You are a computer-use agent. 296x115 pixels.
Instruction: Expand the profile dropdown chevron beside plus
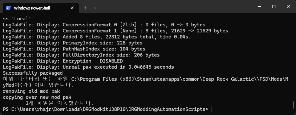coord(95,8)
